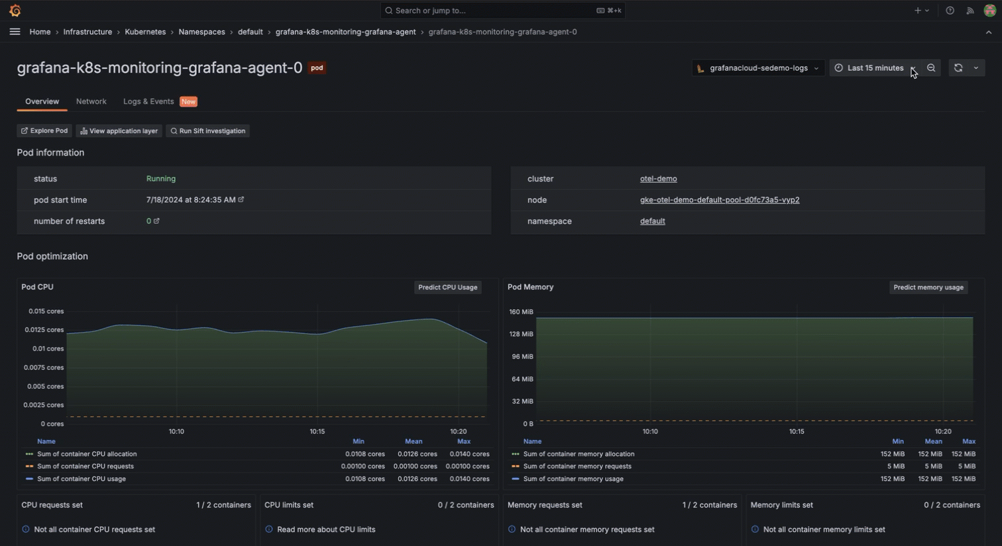The height and width of the screenshot is (546, 1002).
Task: Go to Home in breadcrumb
Action: pos(40,32)
